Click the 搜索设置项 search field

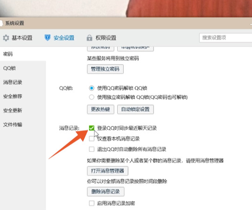[x=225, y=38]
